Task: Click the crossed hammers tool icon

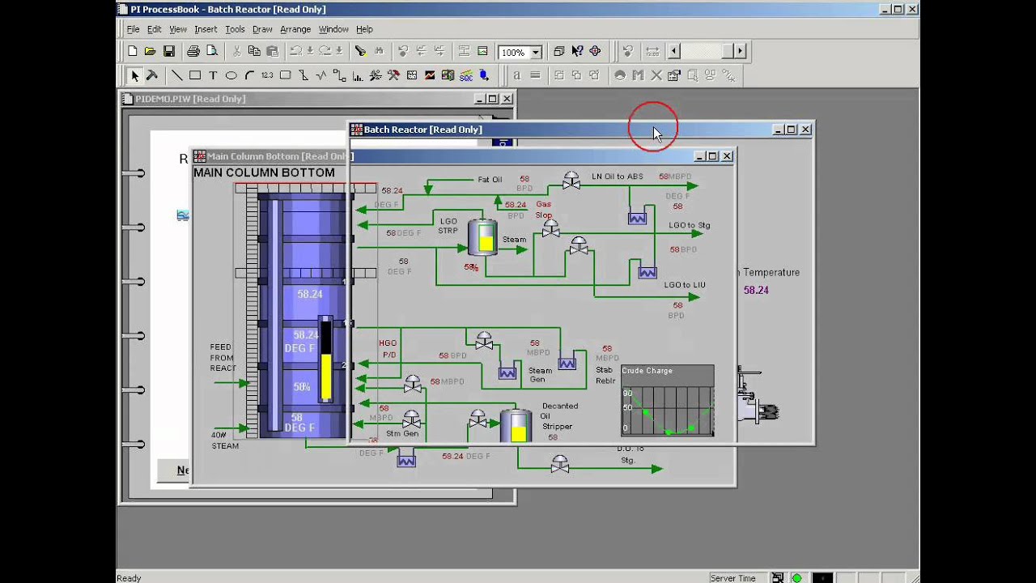Action: coord(393,75)
